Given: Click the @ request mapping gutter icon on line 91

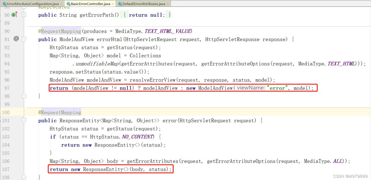Looking at the screenshot, I should click(x=16, y=39).
